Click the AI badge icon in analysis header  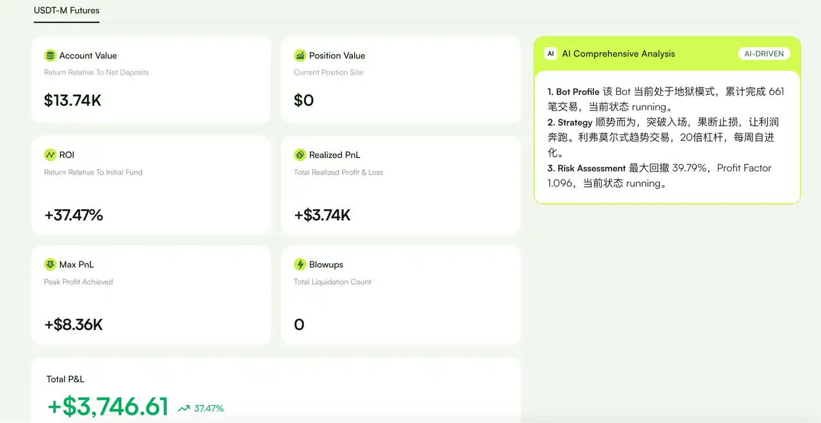[550, 54]
